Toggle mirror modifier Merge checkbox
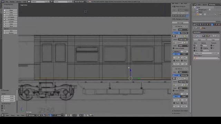Viewport: 221px width, 124px height. coord(201,45)
